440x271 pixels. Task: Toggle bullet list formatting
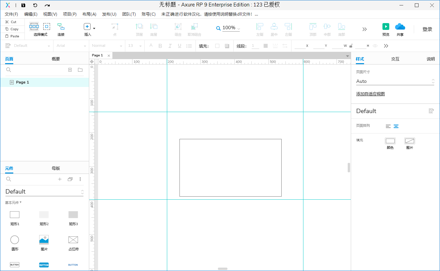[189, 46]
